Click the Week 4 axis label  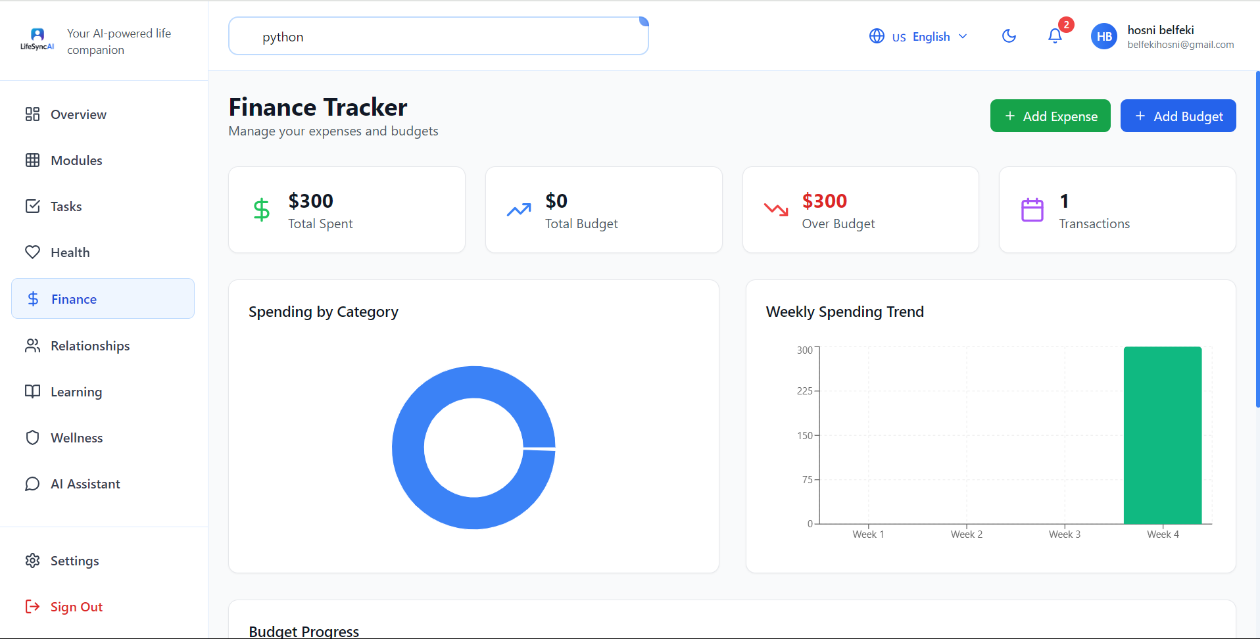(1163, 534)
